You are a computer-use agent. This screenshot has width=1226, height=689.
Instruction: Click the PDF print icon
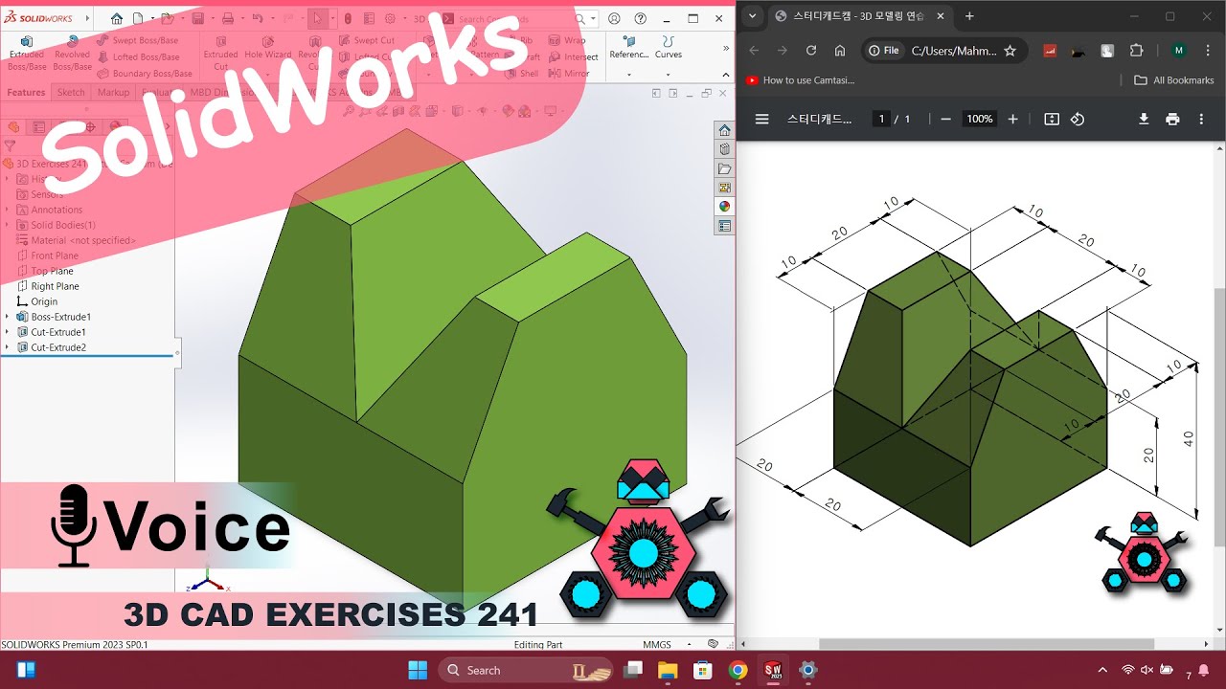coord(1172,119)
